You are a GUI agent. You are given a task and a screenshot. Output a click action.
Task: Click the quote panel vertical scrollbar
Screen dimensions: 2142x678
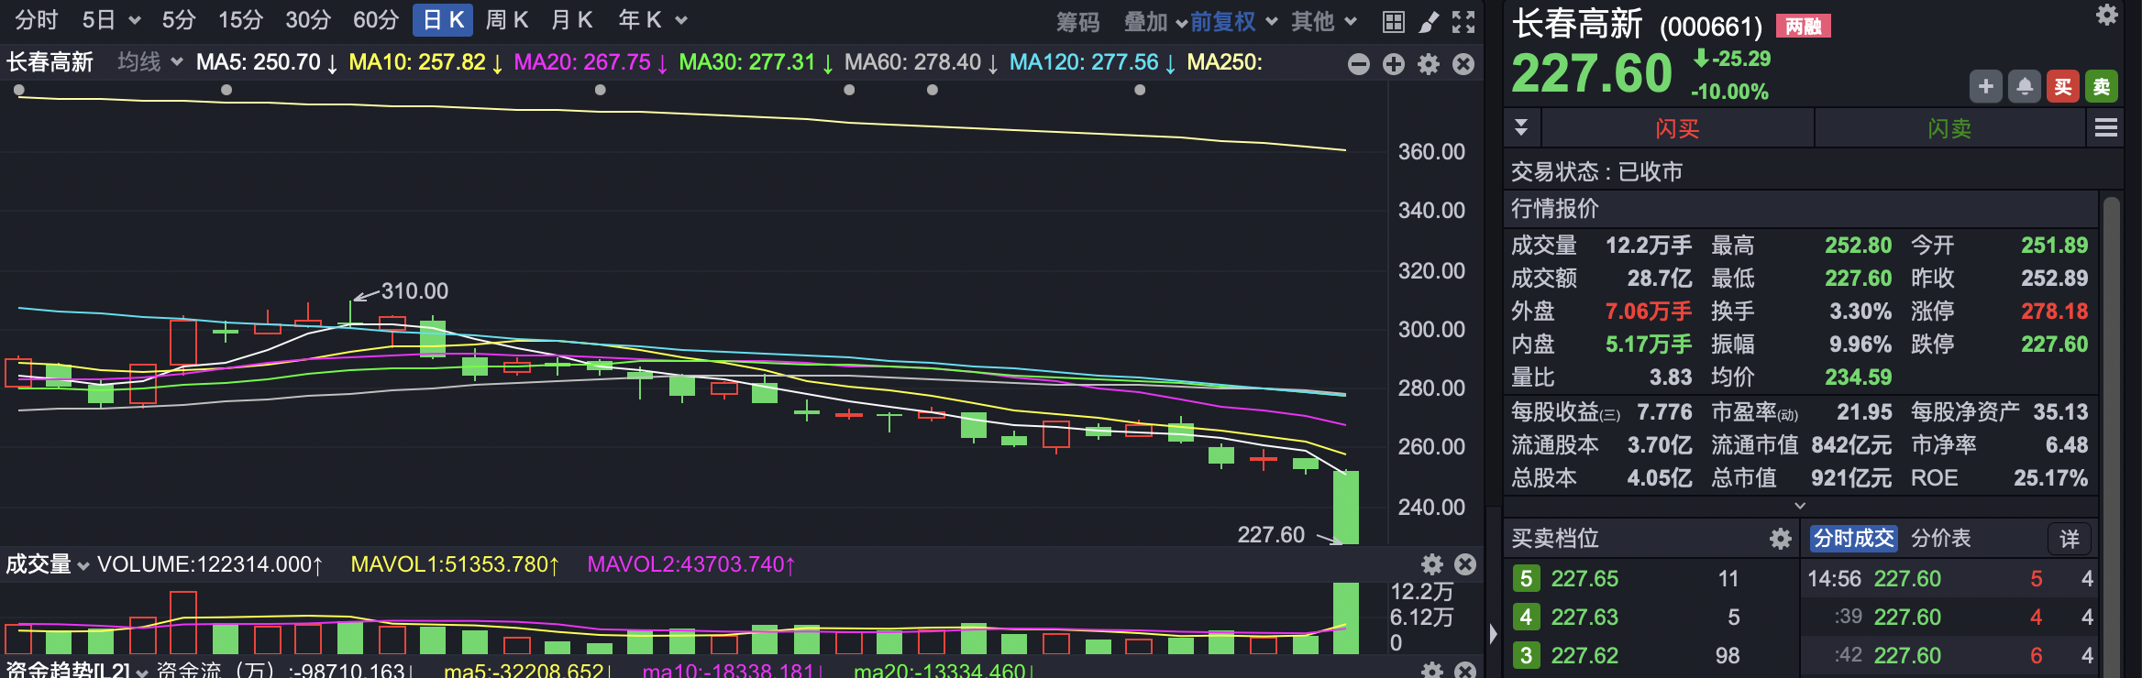pos(2111,436)
